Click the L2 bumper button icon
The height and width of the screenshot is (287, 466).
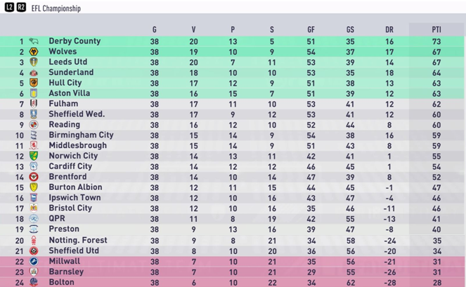[9, 7]
